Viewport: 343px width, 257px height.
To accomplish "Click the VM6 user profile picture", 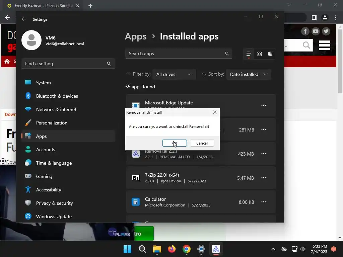I will tap(31, 40).
